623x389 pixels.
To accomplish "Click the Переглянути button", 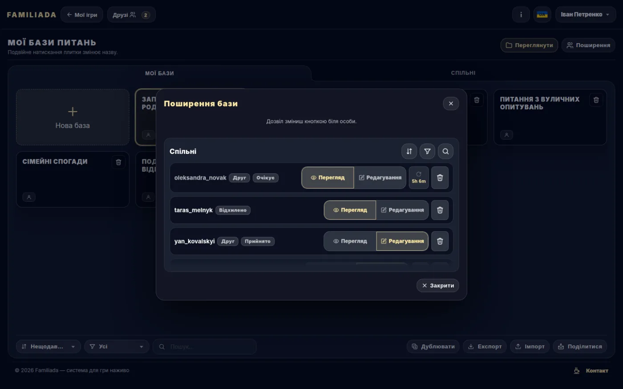I will click(x=530, y=45).
